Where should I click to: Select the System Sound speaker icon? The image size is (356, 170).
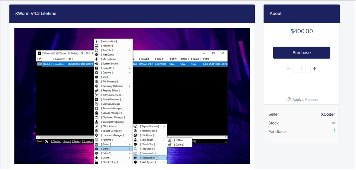click(x=96, y=64)
